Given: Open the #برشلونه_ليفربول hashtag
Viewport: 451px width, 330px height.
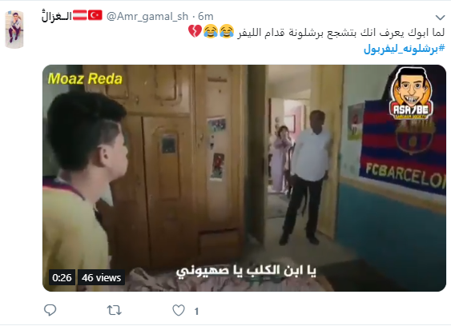Looking at the screenshot, I should pos(404,49).
